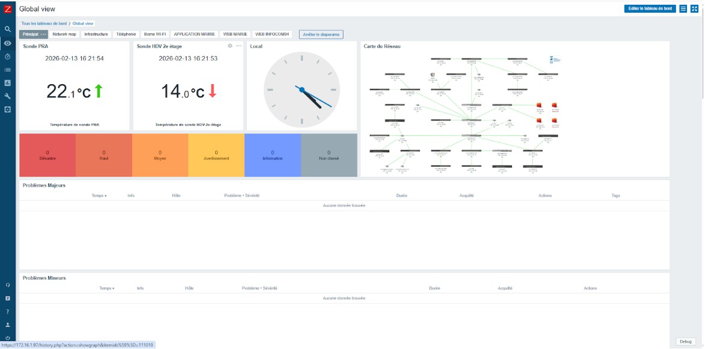The image size is (705, 349).
Task: Click the Local analog clock widget
Action: [x=302, y=90]
